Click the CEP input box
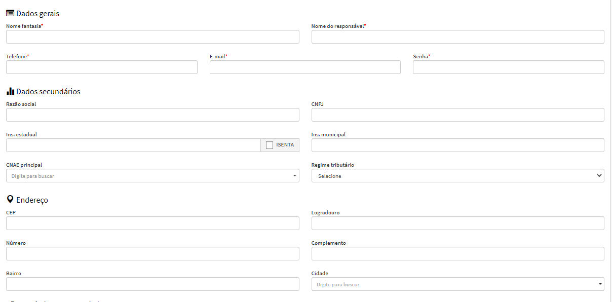612x302 pixels. click(152, 223)
